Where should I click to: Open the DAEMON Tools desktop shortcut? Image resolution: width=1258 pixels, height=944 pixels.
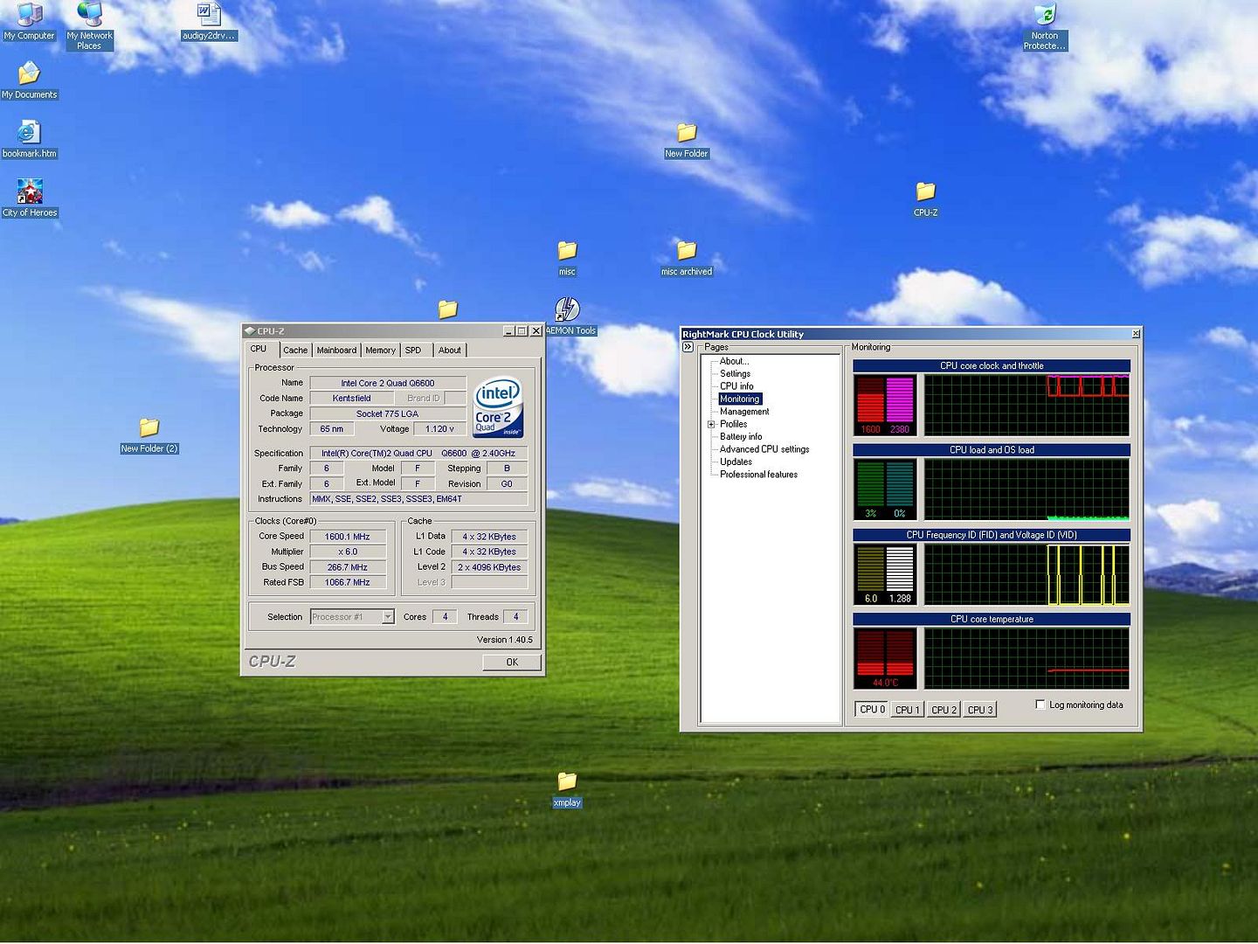567,309
